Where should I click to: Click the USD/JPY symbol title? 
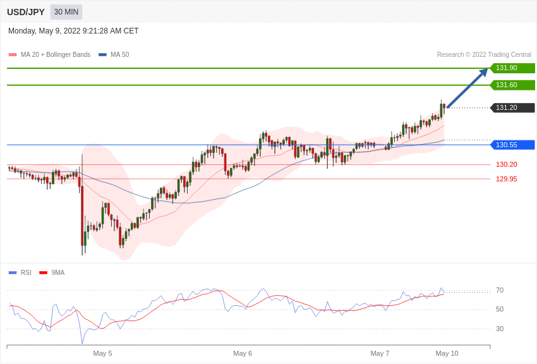coord(26,12)
